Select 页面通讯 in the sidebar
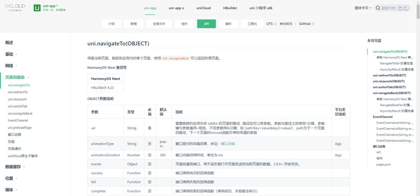 pyautogui.click(x=15, y=149)
